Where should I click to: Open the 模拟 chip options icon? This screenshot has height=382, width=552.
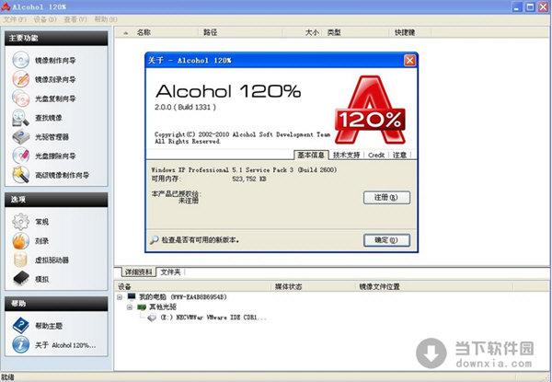[21, 279]
